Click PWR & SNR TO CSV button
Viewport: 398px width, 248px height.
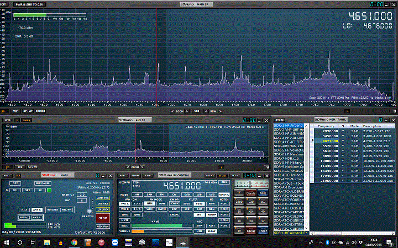point(29,4)
